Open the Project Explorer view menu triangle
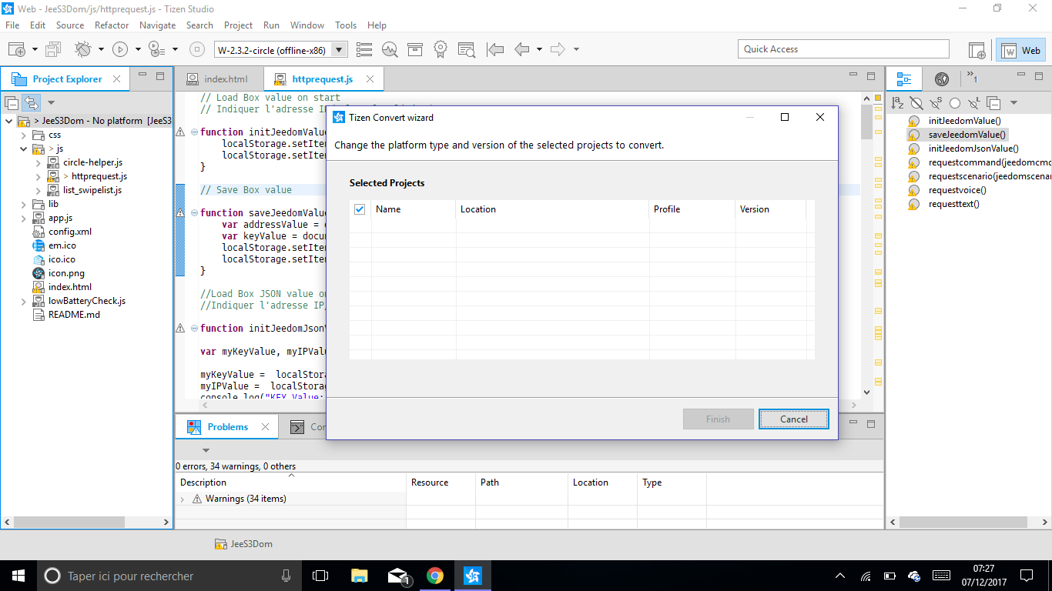1052x591 pixels. (x=52, y=102)
